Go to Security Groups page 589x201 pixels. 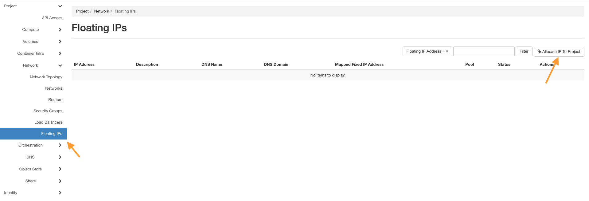coord(48,111)
